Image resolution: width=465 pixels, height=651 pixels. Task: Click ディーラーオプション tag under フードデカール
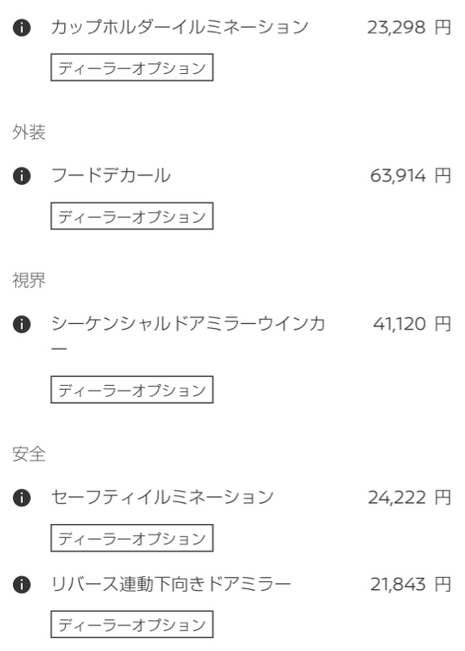132,216
